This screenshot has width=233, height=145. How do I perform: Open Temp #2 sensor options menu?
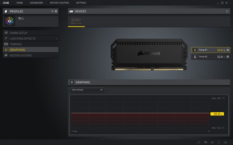point(228,57)
